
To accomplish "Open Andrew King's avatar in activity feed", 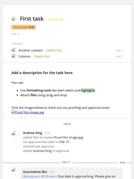I will (x=15, y=135).
